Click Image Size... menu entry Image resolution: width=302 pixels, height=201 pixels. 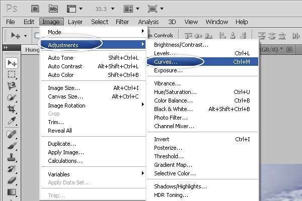click(64, 88)
